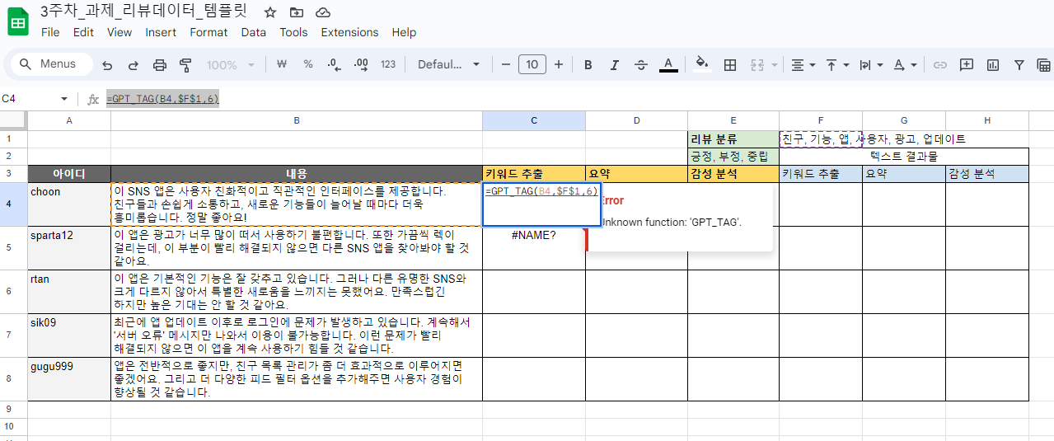1054x441 pixels.
Task: Decrease decimal places
Action: 334,64
